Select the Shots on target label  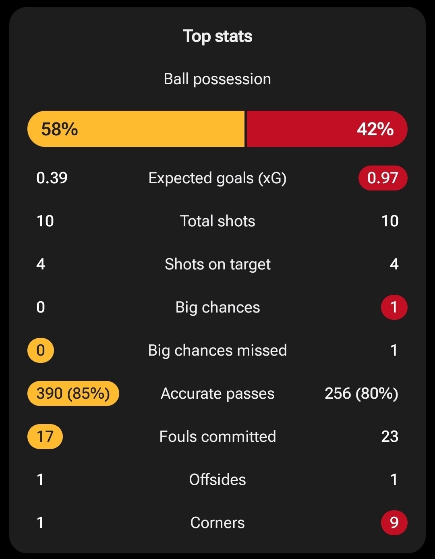[x=217, y=264]
